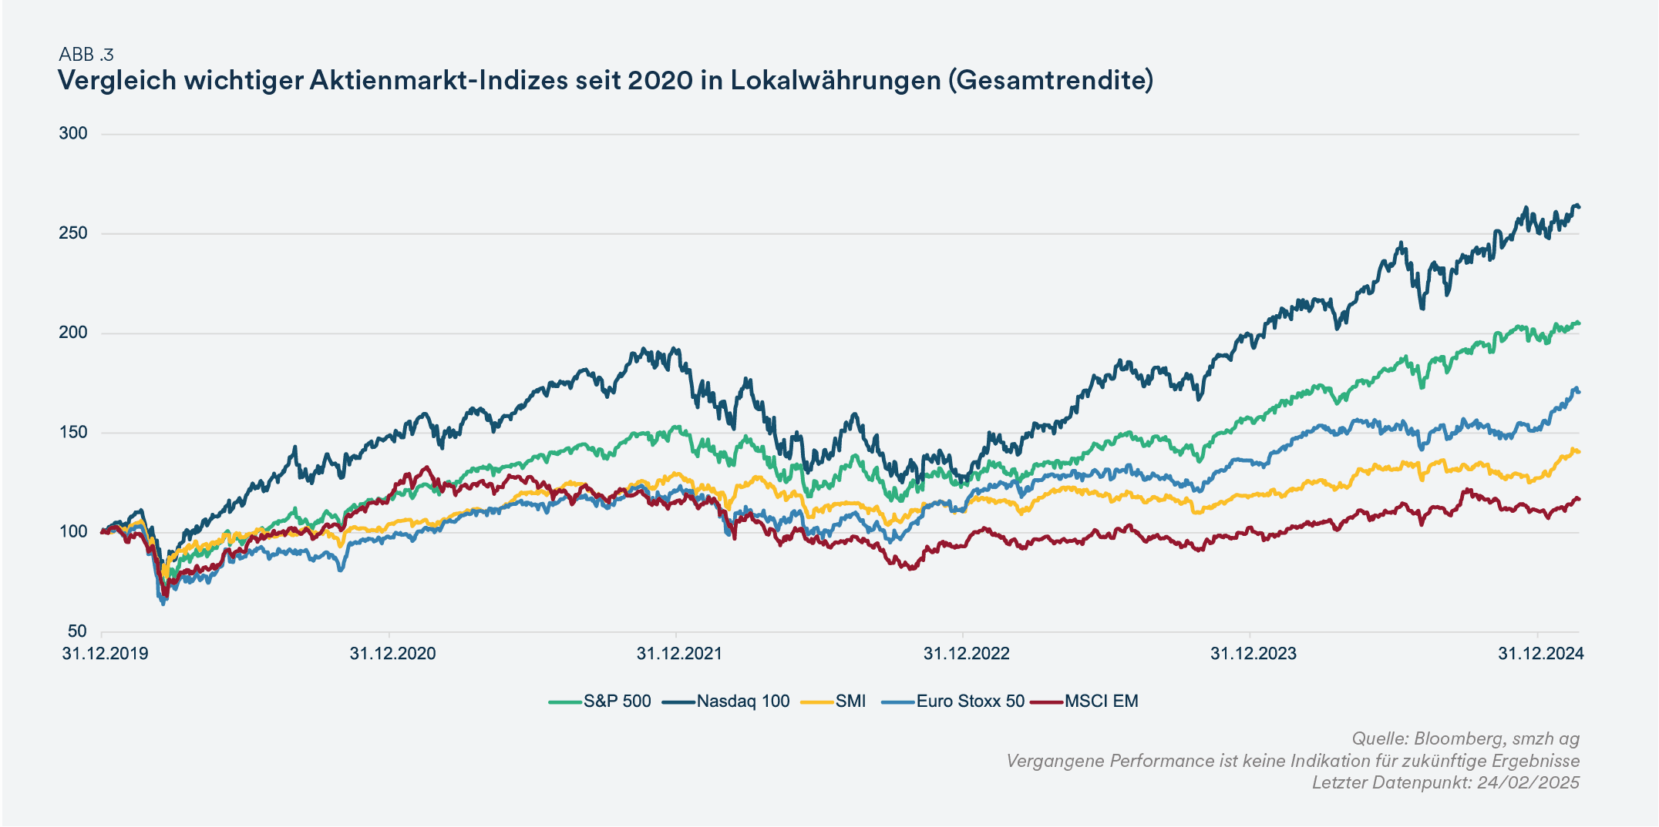The height and width of the screenshot is (827, 1659).
Task: Click the 31.12.2022 date label
Action: (x=967, y=654)
